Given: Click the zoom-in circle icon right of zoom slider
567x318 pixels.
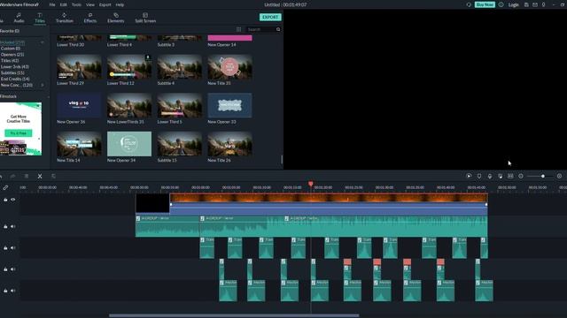Looking at the screenshot, I should pos(559,176).
